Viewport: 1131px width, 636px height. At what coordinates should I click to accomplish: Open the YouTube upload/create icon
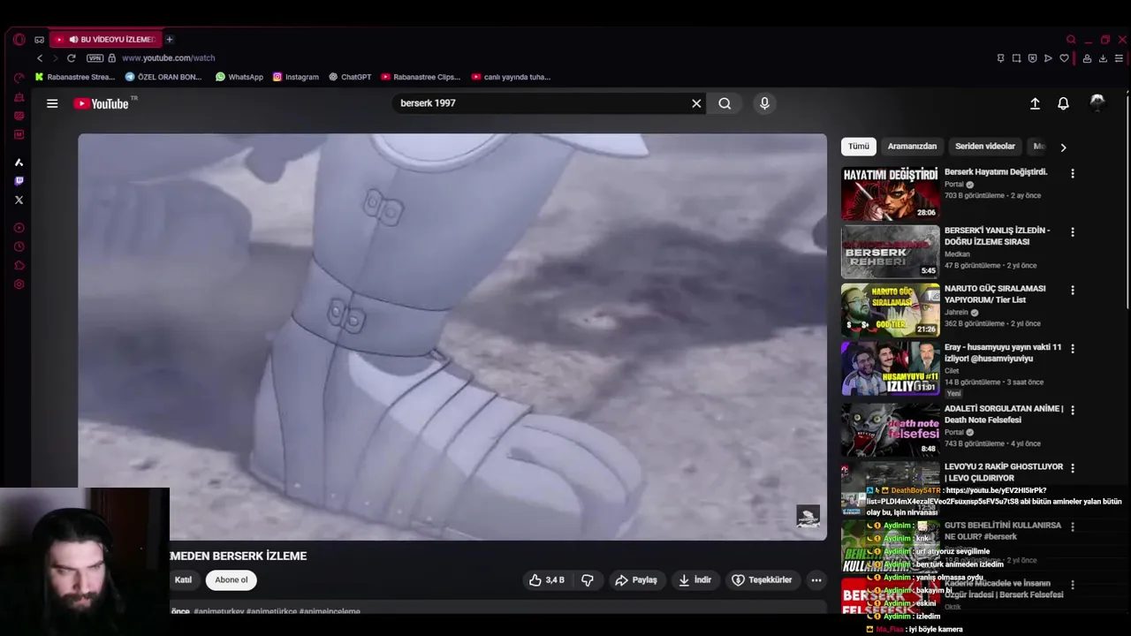click(x=1035, y=103)
